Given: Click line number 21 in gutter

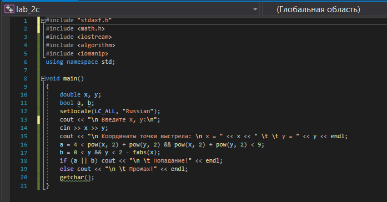Looking at the screenshot, I should 24,185.
